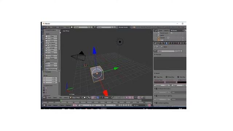Add a UV Sphere mesh

[x=51, y=43]
